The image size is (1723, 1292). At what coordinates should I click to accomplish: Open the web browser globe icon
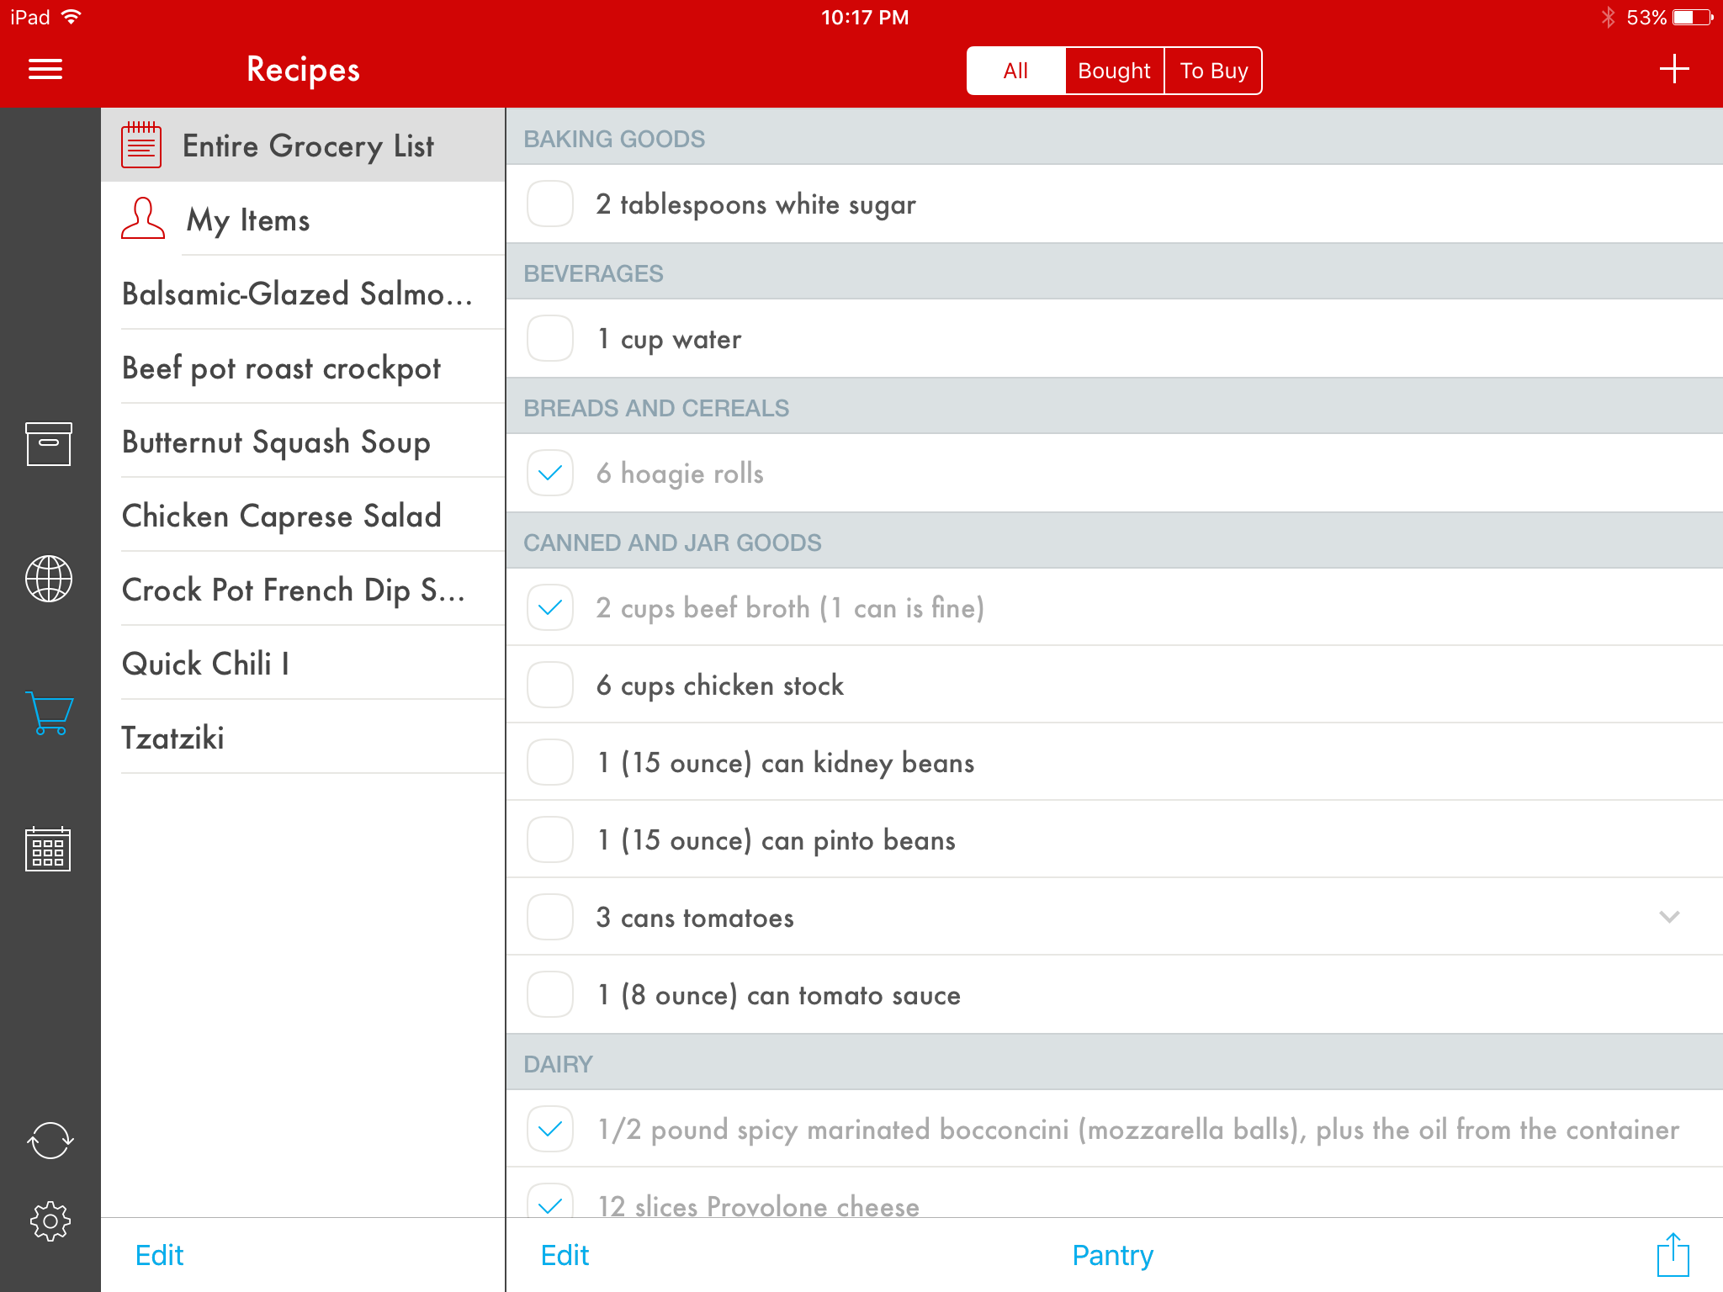(x=49, y=579)
